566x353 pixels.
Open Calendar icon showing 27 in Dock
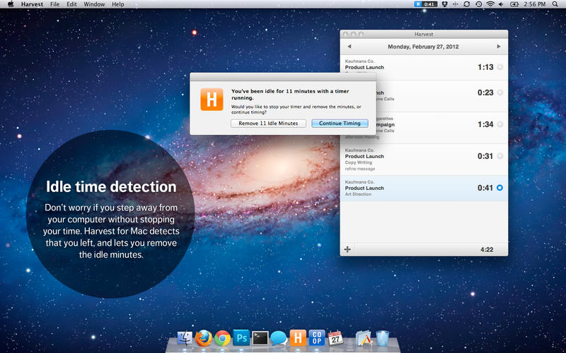335,338
